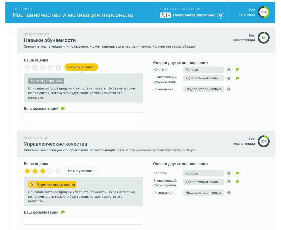Open info for Вышестоящий руководитель in Управленческие качества
Screen dimensions: 281x230
tap(229, 182)
